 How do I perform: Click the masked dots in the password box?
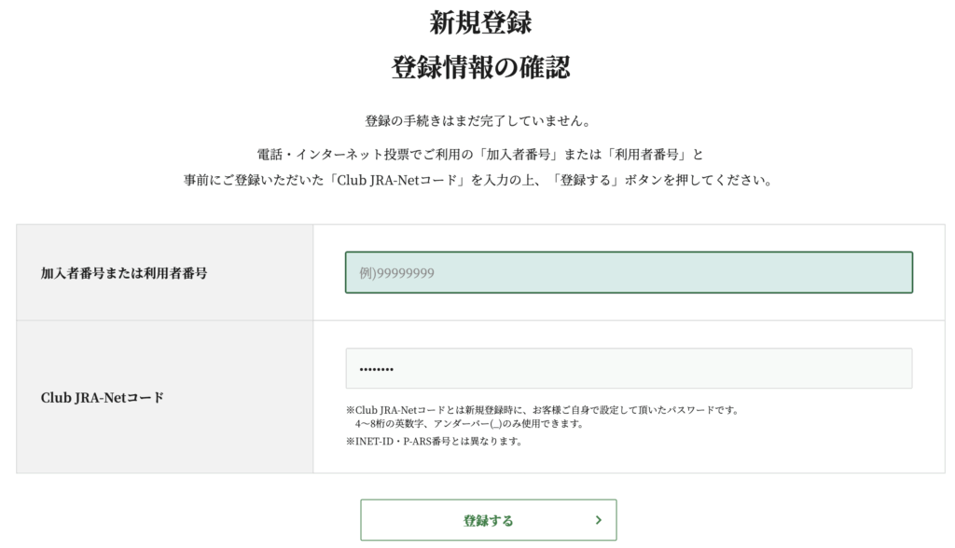[376, 369]
